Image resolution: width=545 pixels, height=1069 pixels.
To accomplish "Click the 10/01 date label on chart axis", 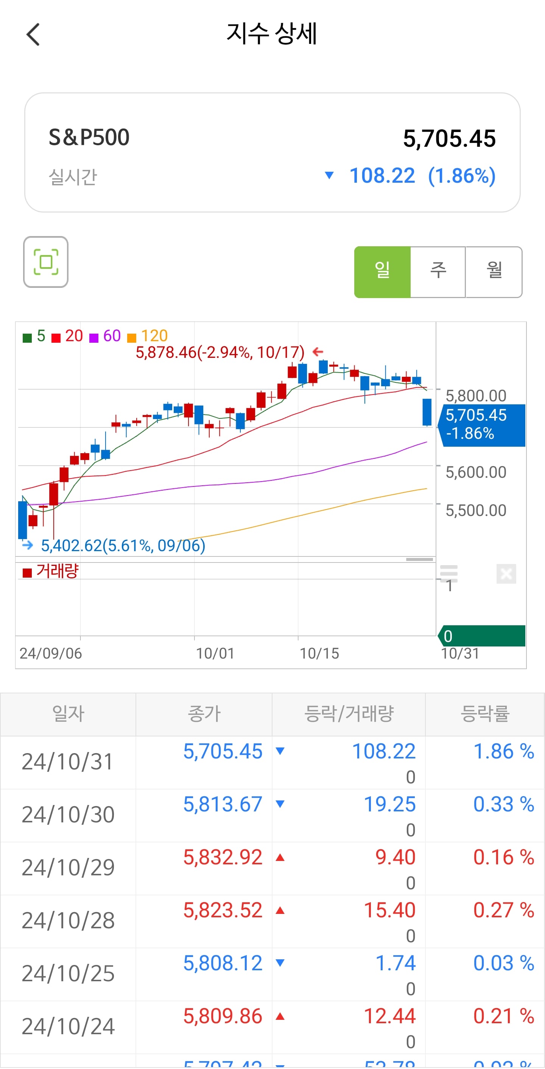I will point(215,654).
